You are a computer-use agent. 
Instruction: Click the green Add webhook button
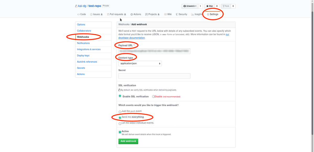coord(128,141)
